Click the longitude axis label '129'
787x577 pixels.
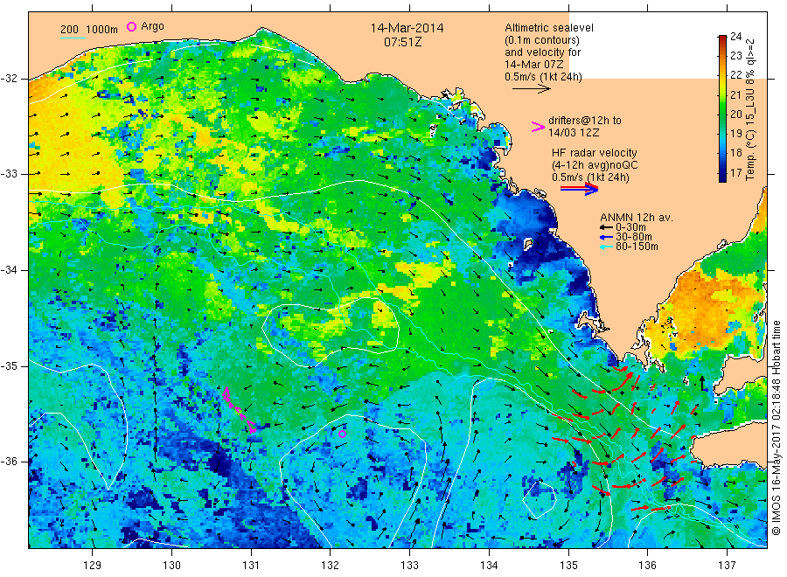point(93,566)
